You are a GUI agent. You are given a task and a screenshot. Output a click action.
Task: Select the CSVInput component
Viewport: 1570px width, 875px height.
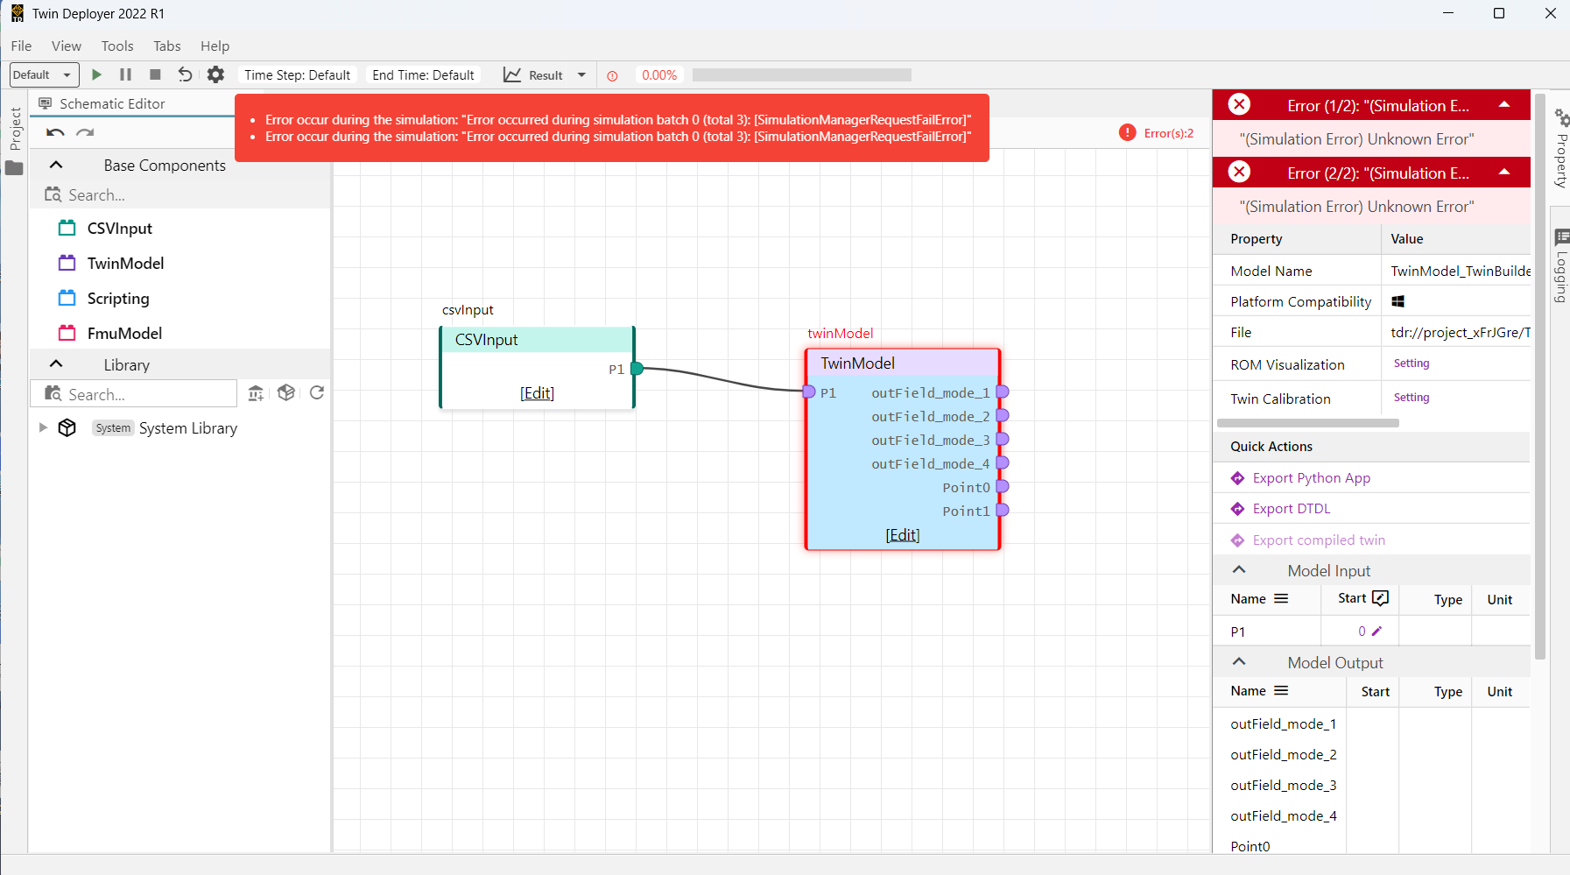[120, 229]
